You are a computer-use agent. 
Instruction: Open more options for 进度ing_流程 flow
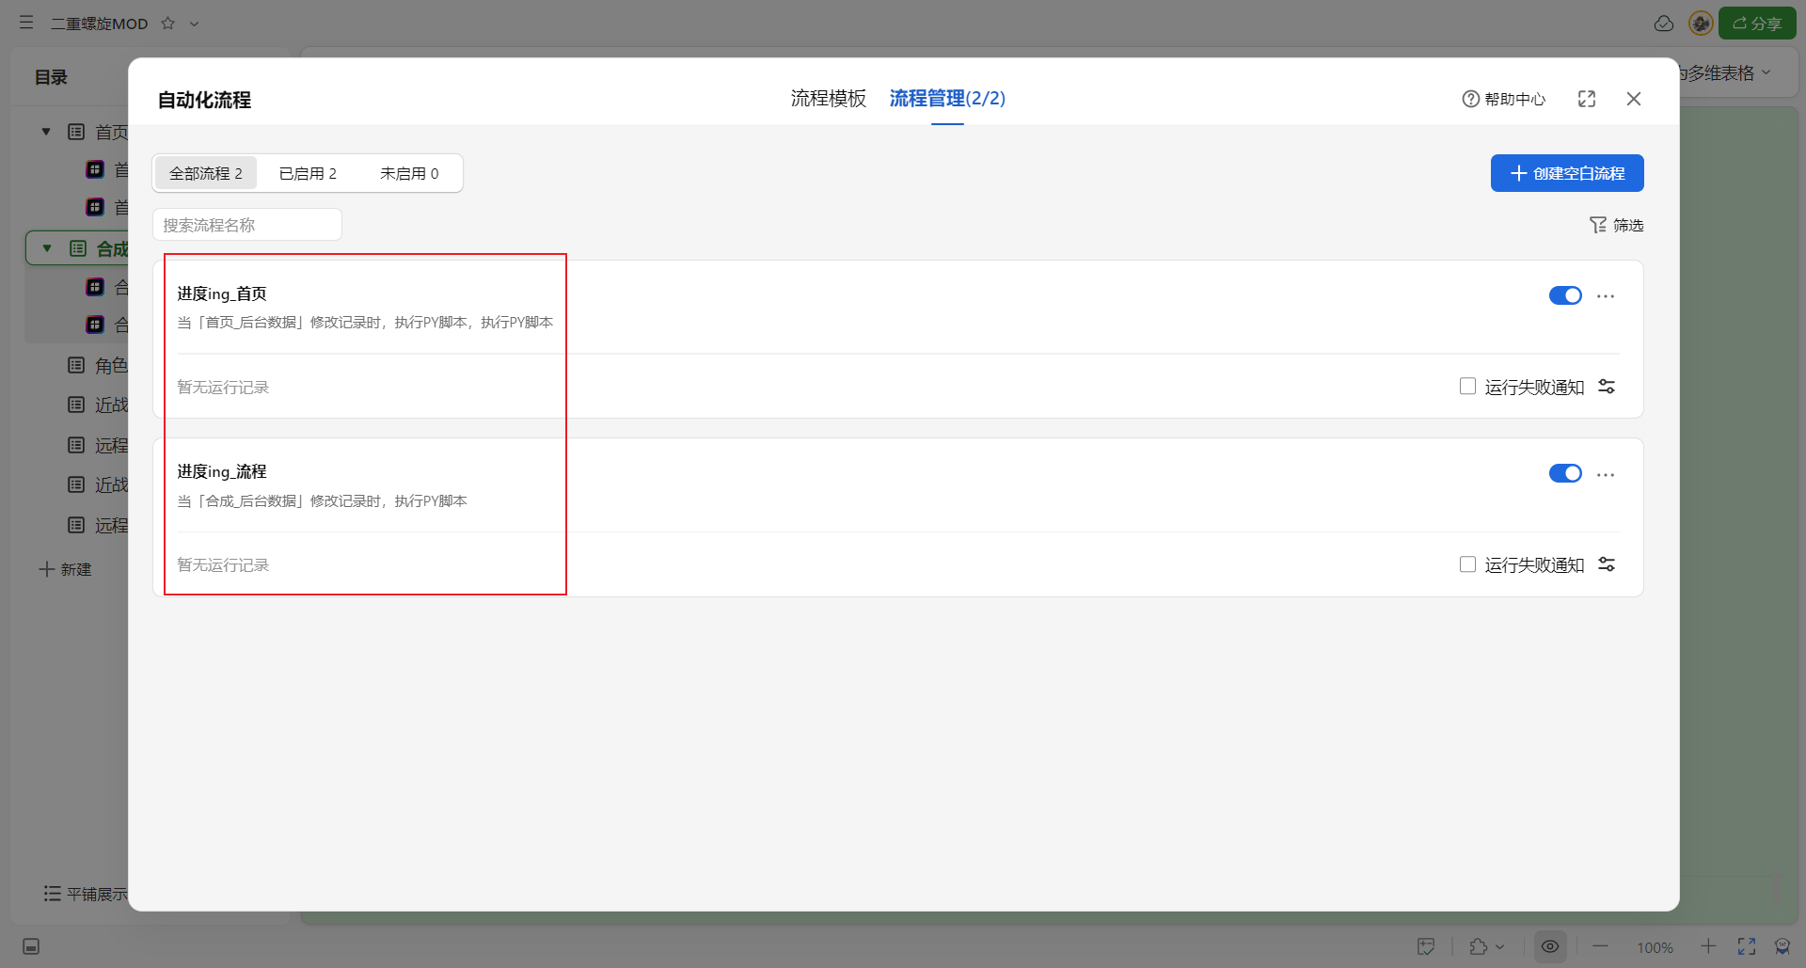(1606, 474)
